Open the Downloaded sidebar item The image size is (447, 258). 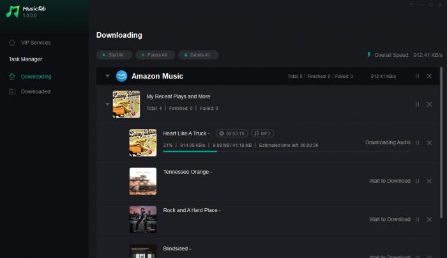coord(29,91)
